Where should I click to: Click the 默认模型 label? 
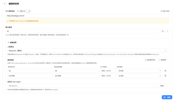point(9,27)
